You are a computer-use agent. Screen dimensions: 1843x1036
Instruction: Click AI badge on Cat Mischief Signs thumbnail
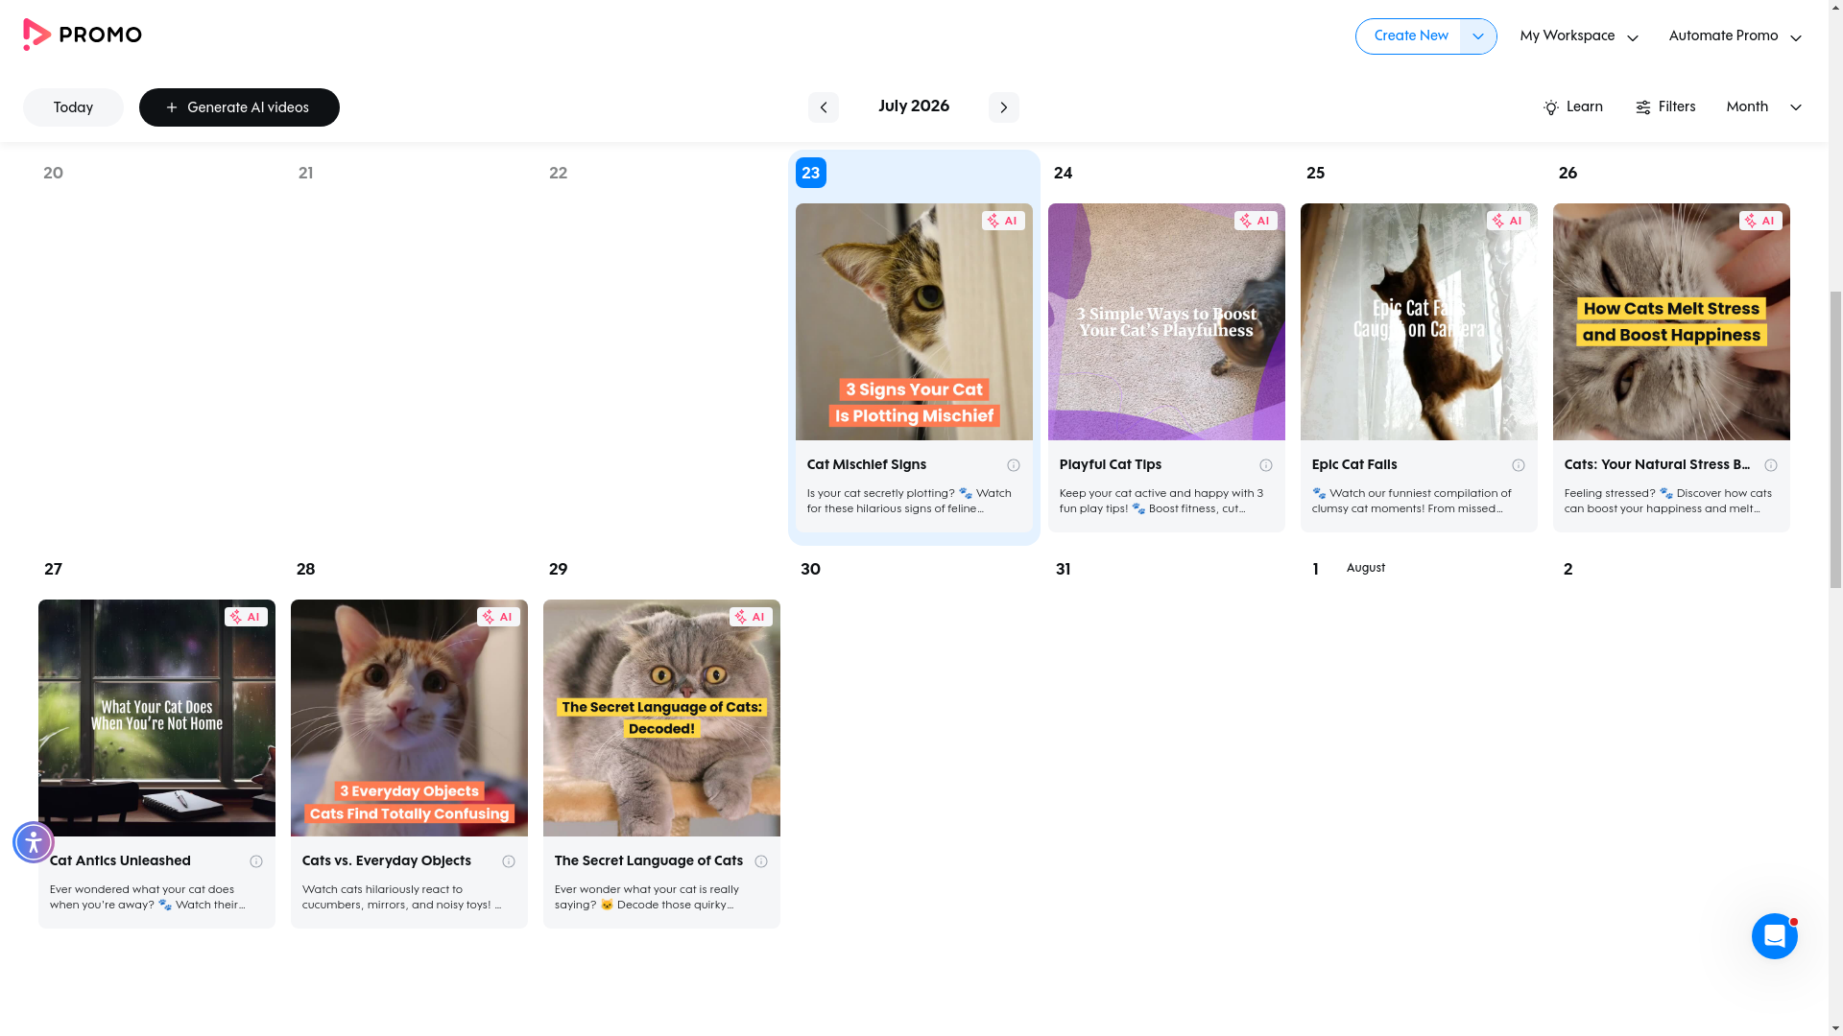click(1003, 221)
